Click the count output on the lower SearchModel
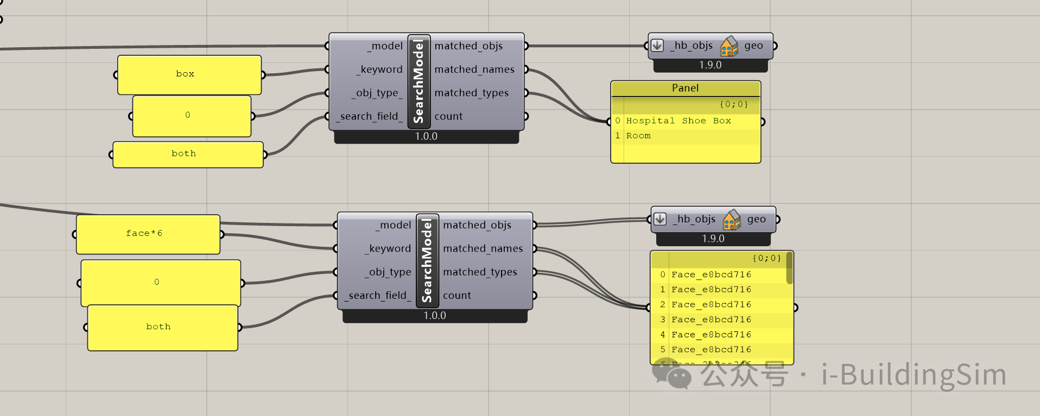 coord(457,296)
